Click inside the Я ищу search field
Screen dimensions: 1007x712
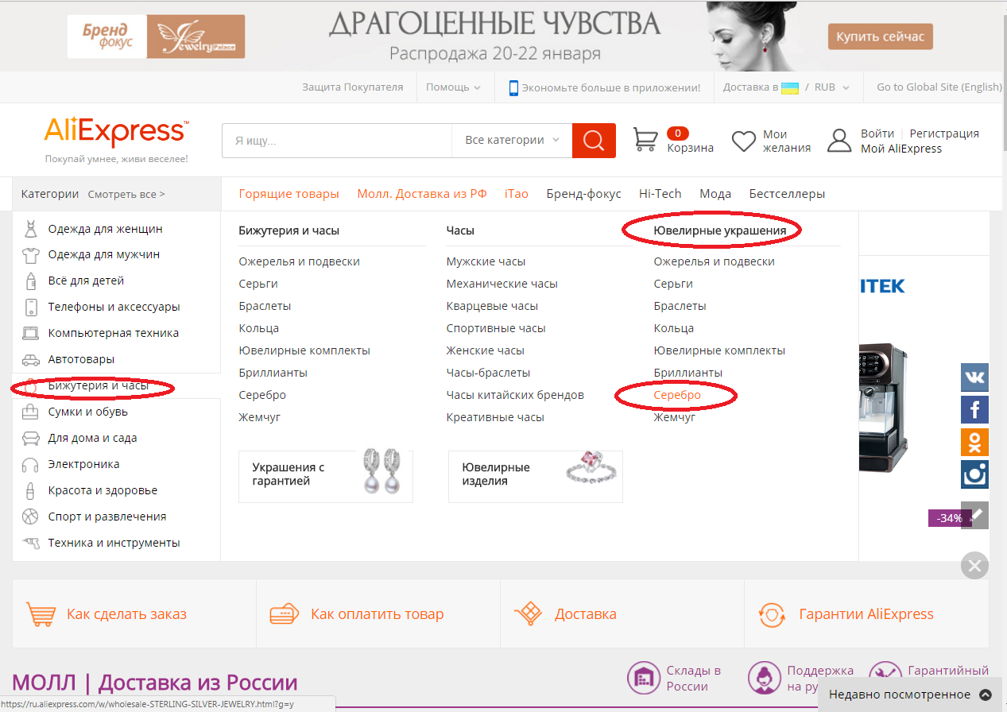click(337, 141)
